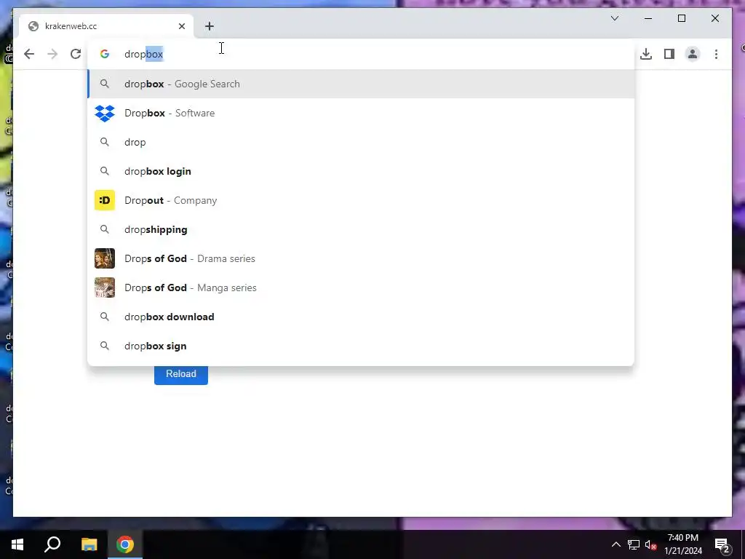Open tab search chevron in title bar
The image size is (745, 559).
pos(614,18)
